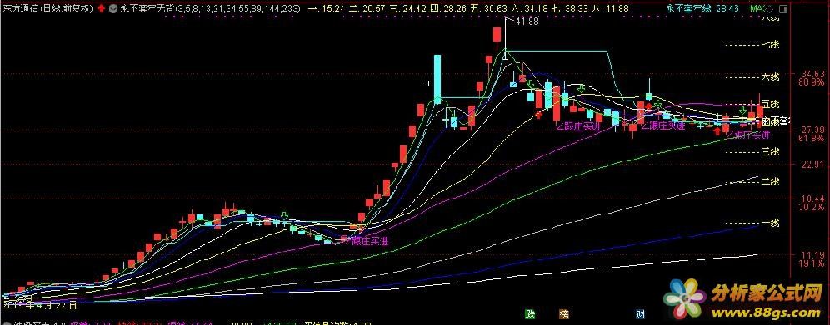Click the date label at bottom left
The image size is (830, 325).
40,305
